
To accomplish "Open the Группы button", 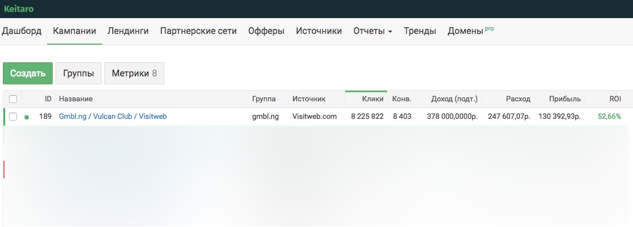I will [x=78, y=74].
